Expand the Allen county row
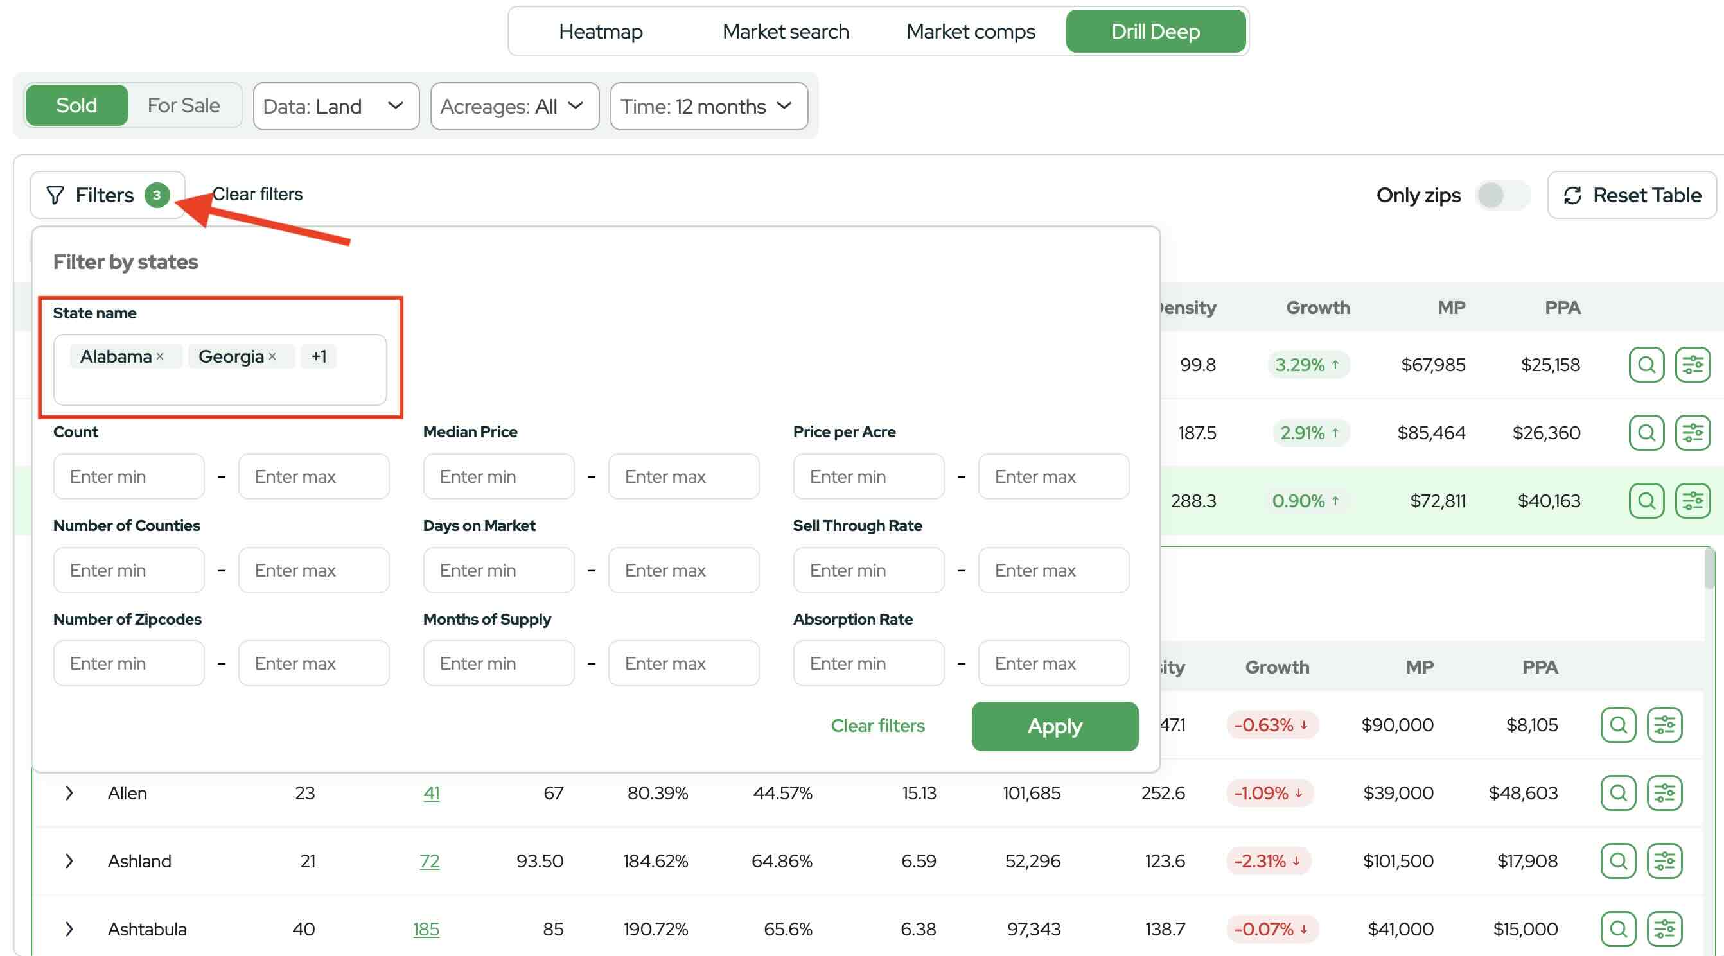1724x956 pixels. (69, 793)
